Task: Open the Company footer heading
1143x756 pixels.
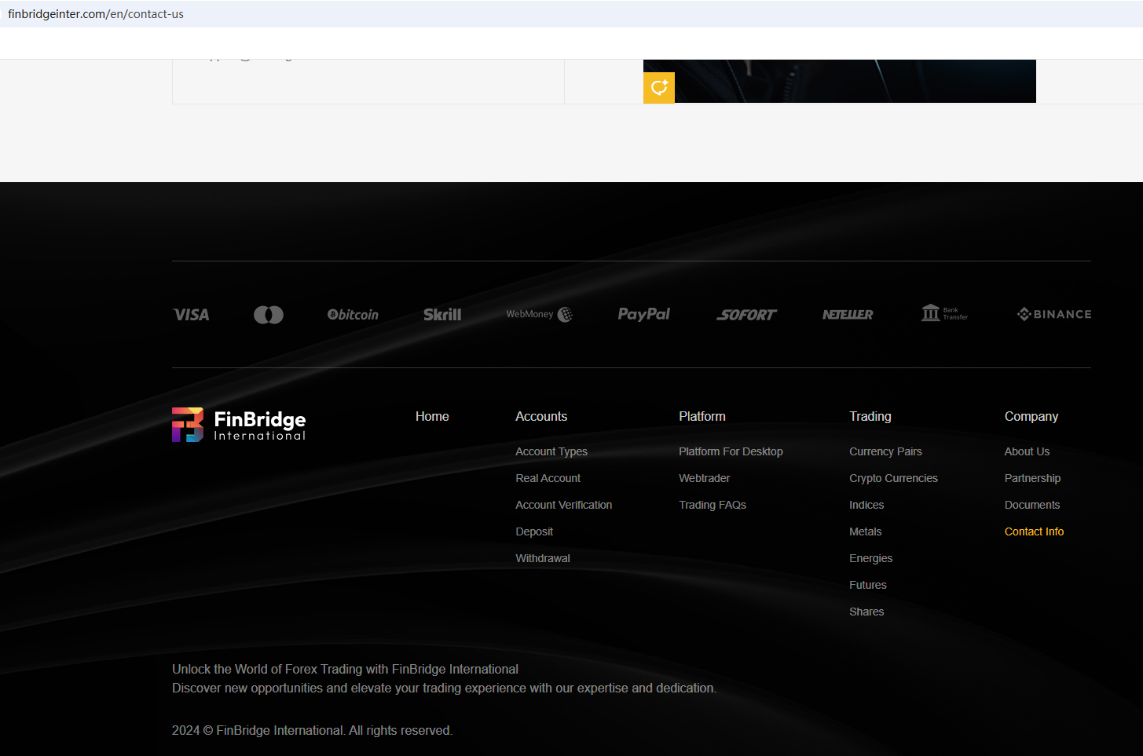Action: (x=1031, y=417)
